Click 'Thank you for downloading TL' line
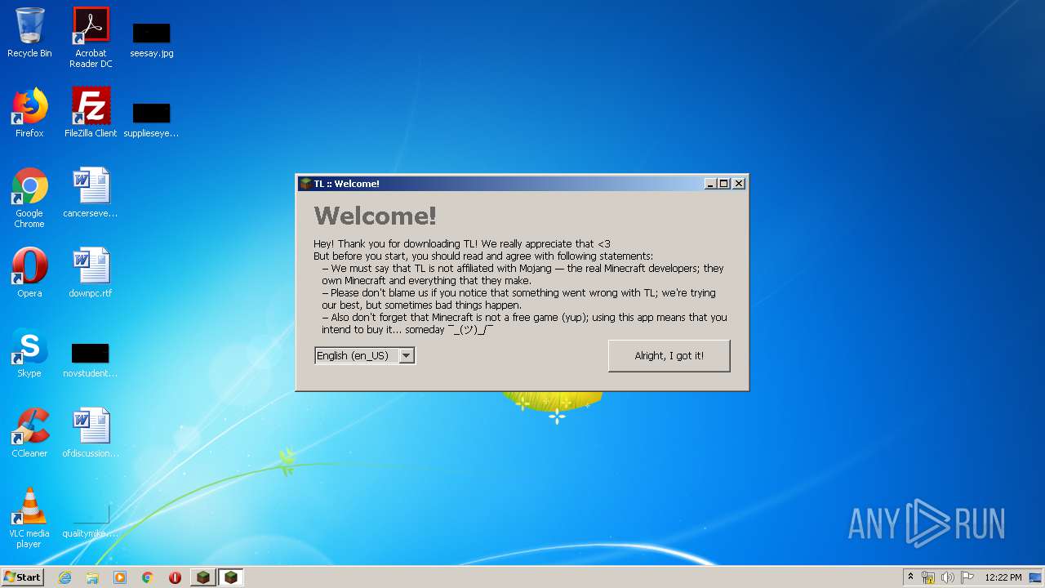1045x588 pixels. tap(461, 243)
